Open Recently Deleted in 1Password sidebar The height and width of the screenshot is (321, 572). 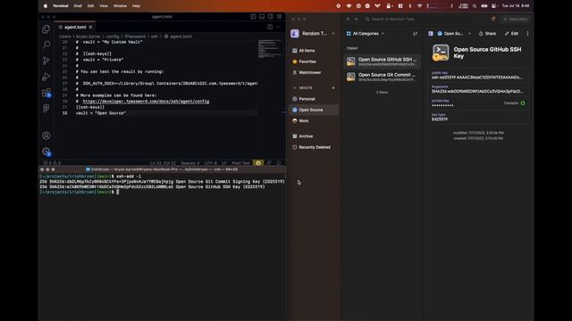click(314, 147)
